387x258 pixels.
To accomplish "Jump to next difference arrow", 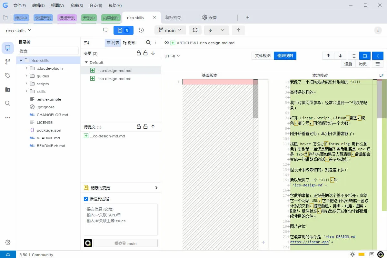I will tap(340, 55).
